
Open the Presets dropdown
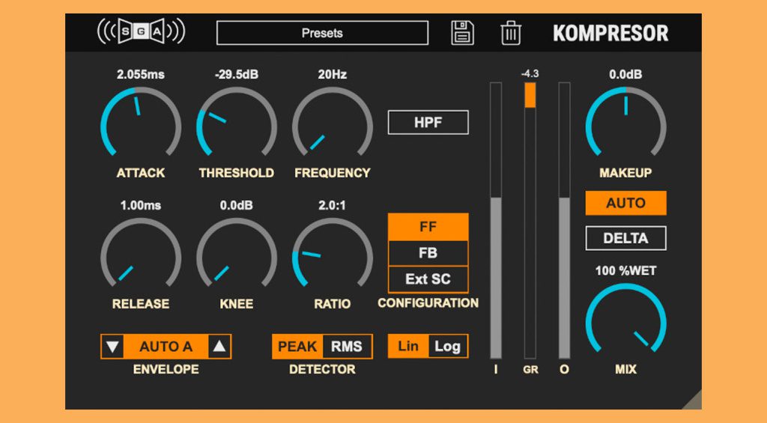pyautogui.click(x=322, y=33)
